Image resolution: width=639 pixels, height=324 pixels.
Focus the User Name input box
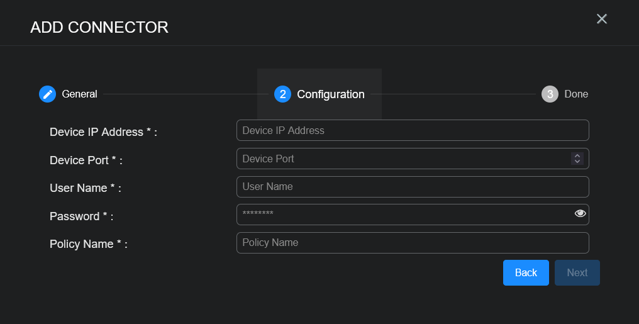(412, 187)
